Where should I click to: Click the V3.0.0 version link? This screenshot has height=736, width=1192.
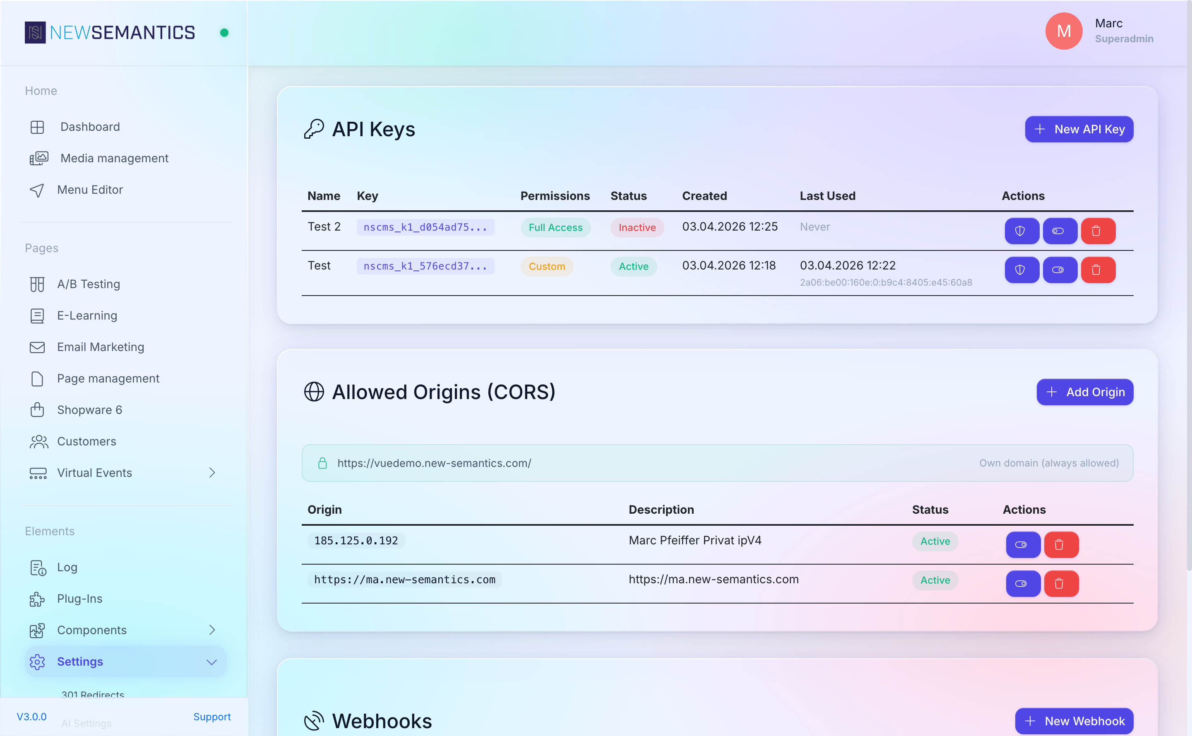click(31, 717)
